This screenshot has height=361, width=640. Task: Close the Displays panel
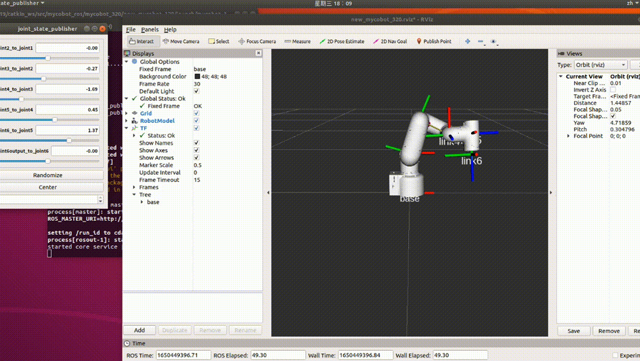pyautogui.click(x=259, y=53)
